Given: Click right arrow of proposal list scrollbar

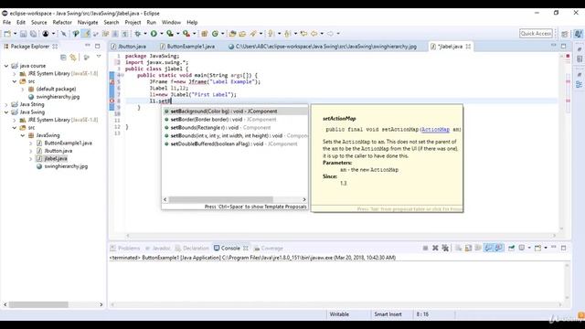Looking at the screenshot, I should (x=304, y=199).
